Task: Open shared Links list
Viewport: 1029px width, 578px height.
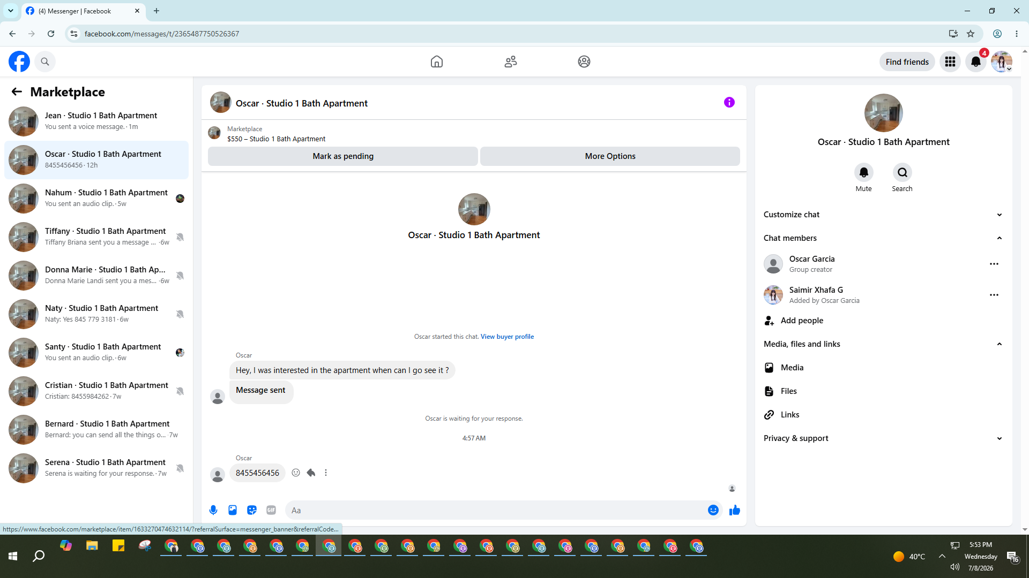Action: click(883, 415)
